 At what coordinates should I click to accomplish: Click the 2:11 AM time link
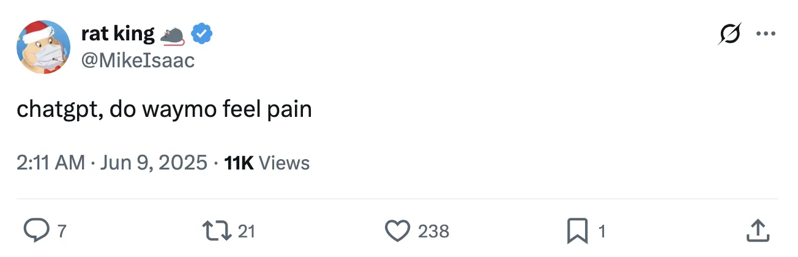[51, 163]
